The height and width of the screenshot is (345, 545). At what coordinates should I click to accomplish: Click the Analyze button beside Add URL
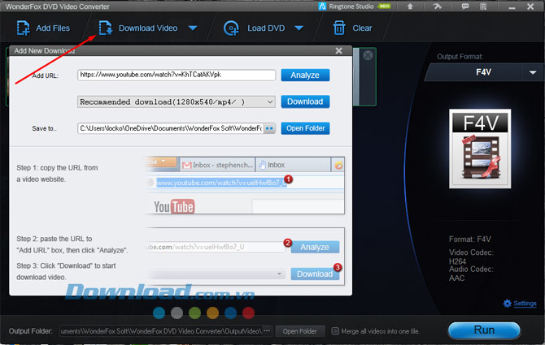tap(305, 75)
